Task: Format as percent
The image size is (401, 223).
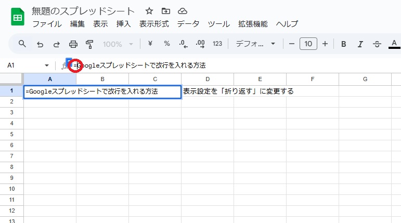Action: 167,44
